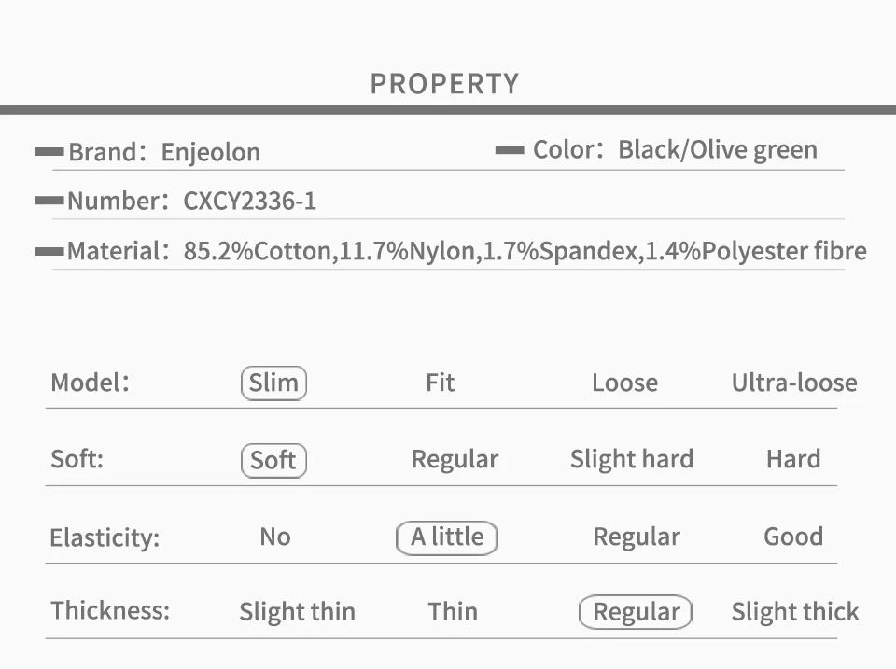Select the Hard softness option
Image resolution: width=896 pixels, height=669 pixels.
point(792,459)
